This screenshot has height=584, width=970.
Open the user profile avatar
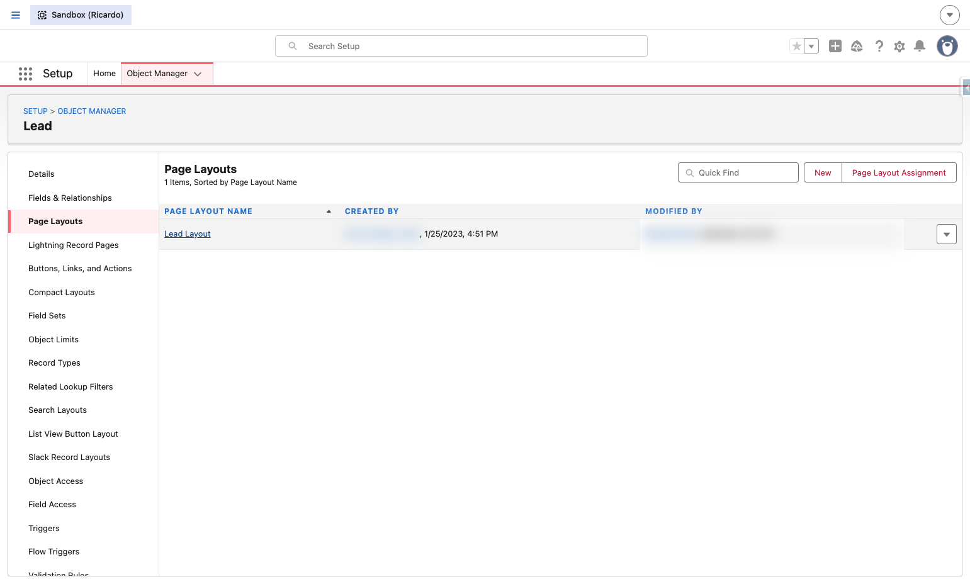(x=947, y=46)
